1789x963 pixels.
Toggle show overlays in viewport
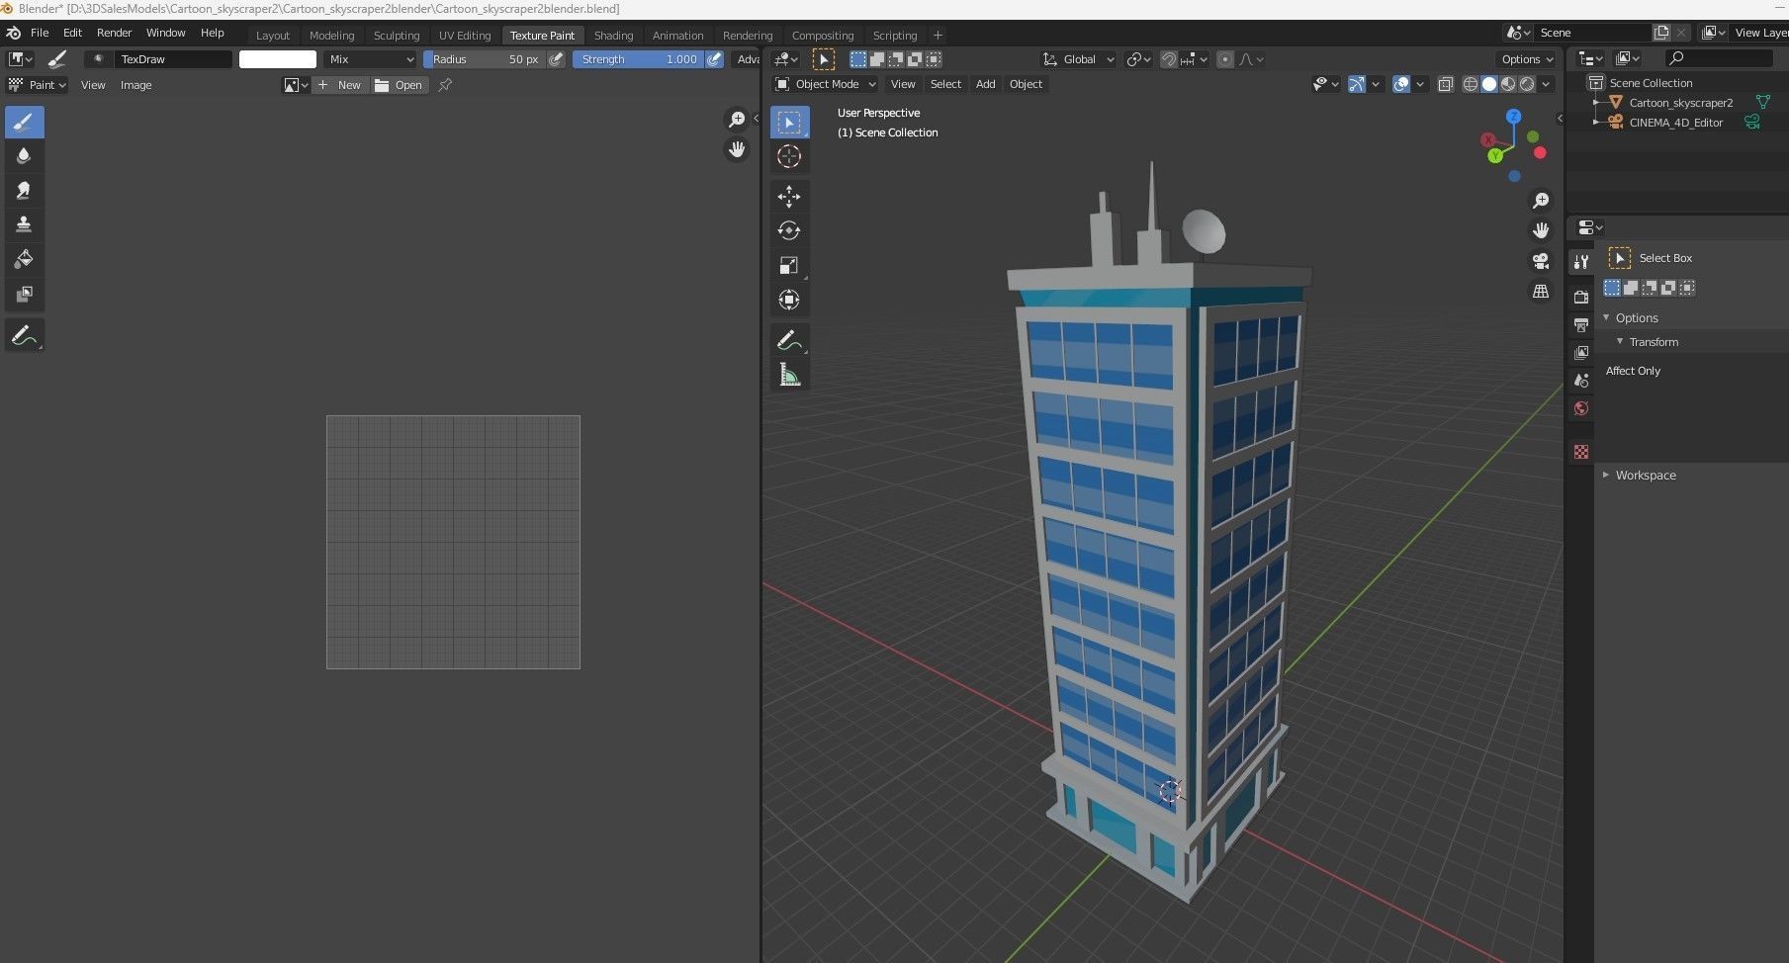coord(1401,84)
